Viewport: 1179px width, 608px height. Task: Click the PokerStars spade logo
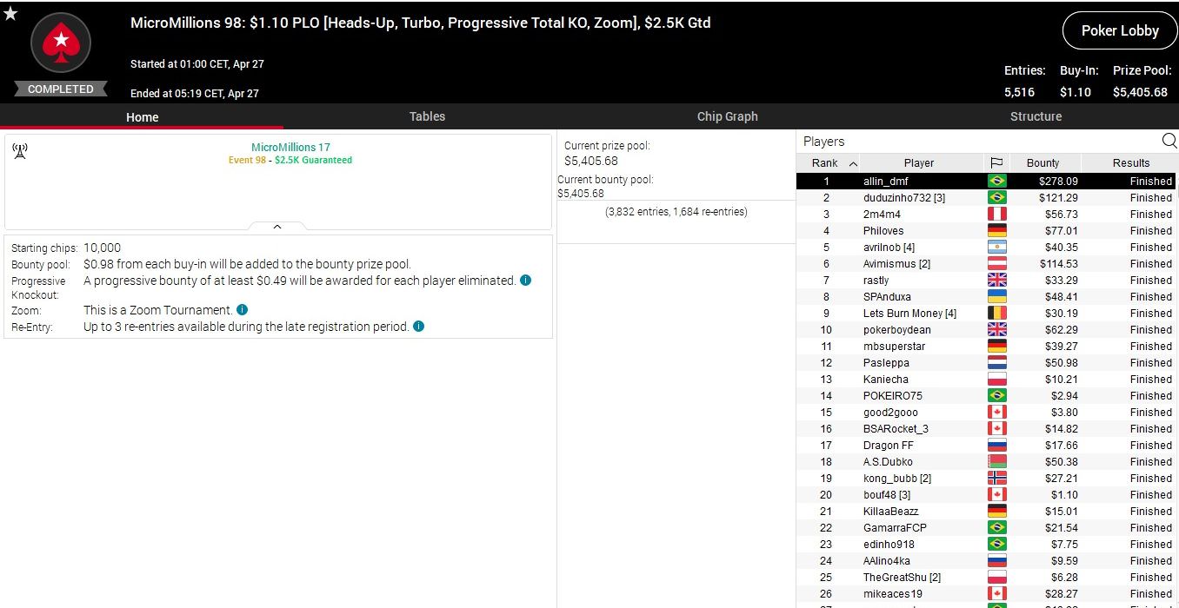pos(61,41)
